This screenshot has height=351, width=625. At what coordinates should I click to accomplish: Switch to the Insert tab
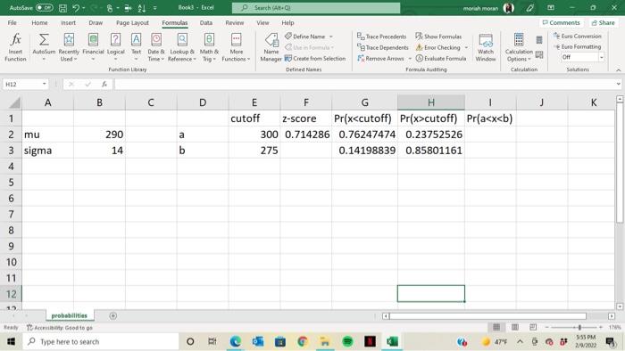point(68,22)
